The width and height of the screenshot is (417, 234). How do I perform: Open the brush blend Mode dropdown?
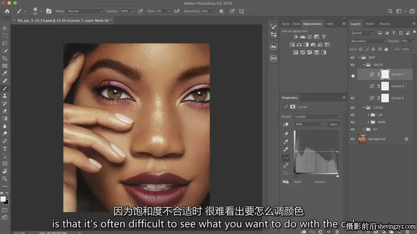point(85,11)
